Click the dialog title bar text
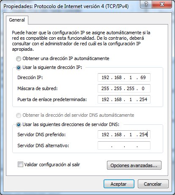 pyautogui.click(x=66, y=6)
